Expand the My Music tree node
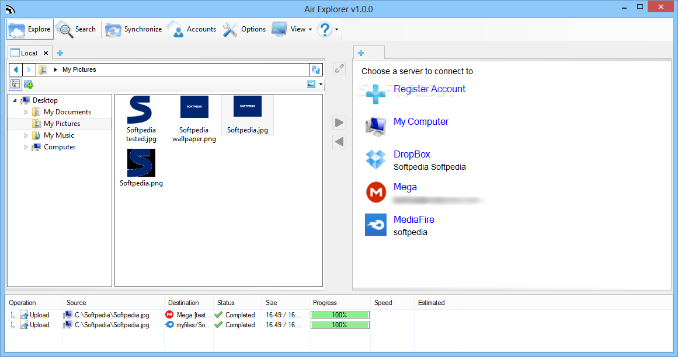Viewport: 678px width, 357px height. [26, 135]
